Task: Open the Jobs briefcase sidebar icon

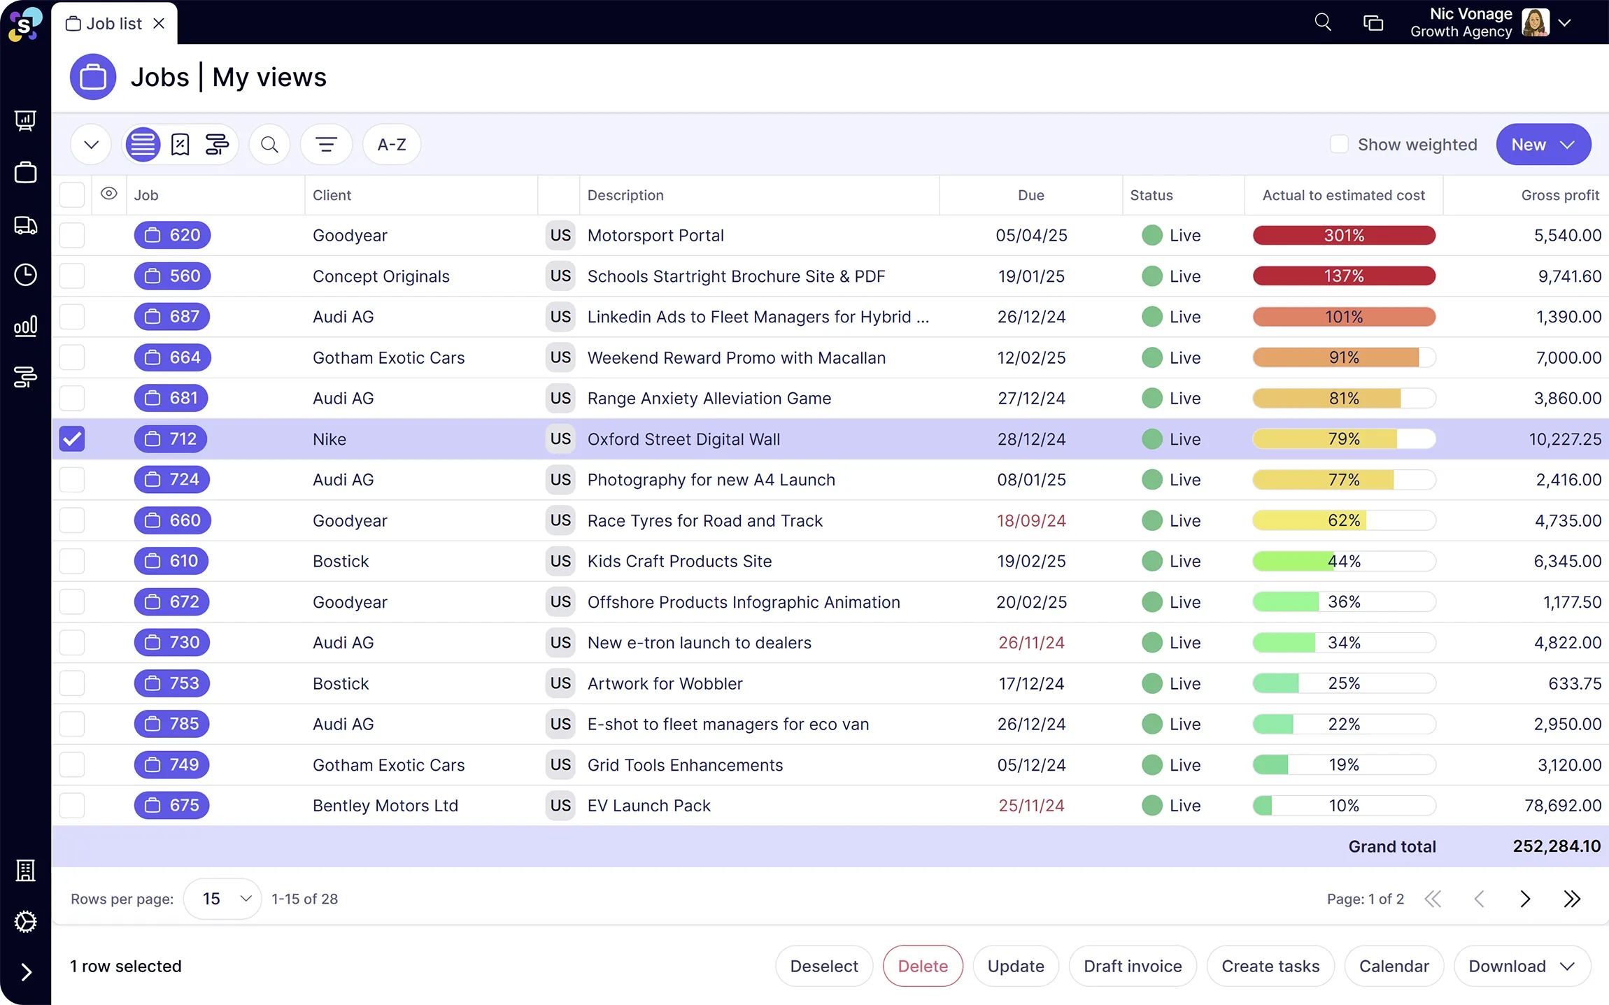Action: coord(25,172)
